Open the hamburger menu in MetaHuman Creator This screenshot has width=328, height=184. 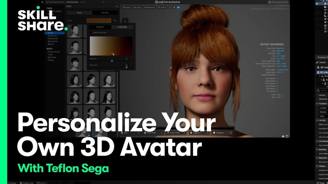click(x=42, y=2)
